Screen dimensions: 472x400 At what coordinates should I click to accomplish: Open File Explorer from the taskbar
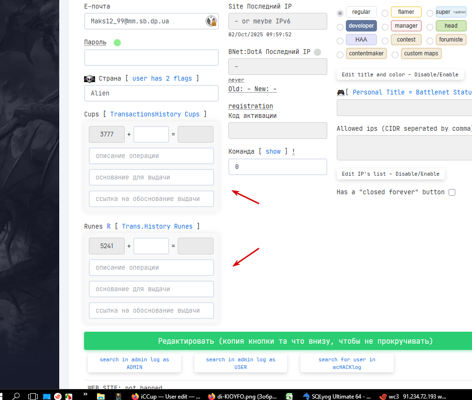point(100,396)
